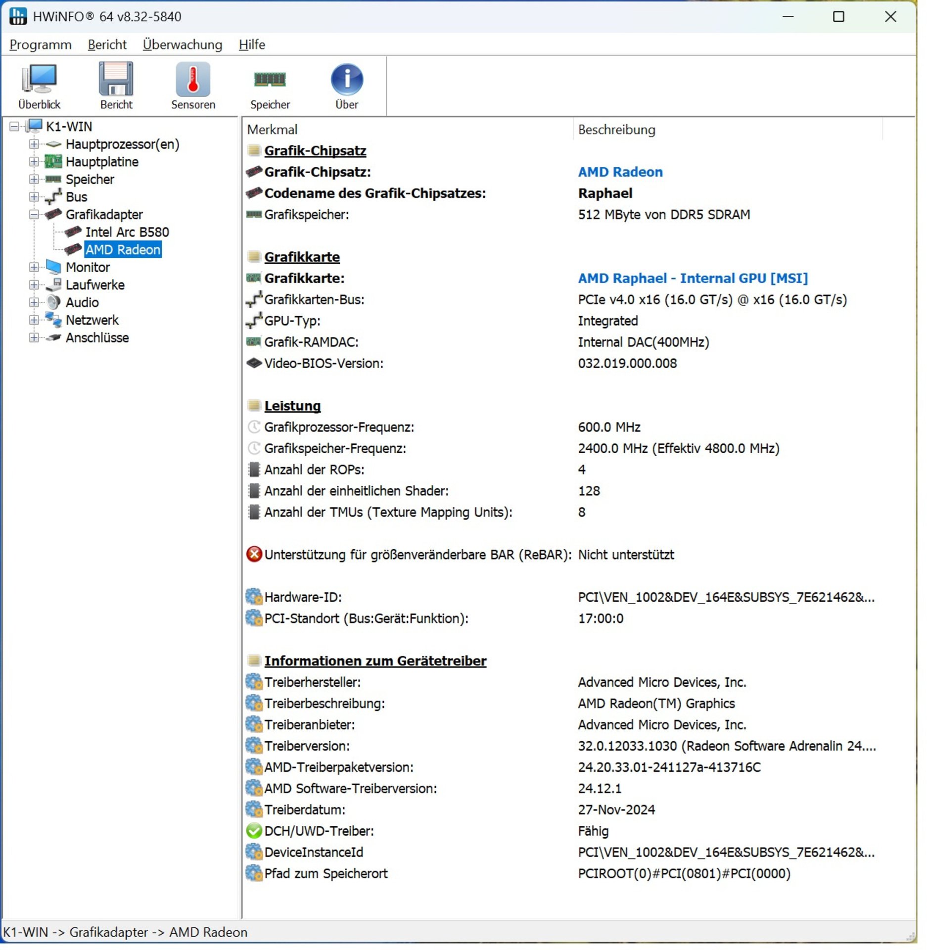Click the Bericht floppy disk toolbar icon
Screen dimensions: 927x950
(x=116, y=79)
